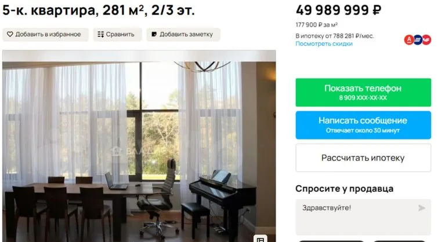Click the listing title 5-к. квартира, 281 м²
441x242 pixels.
click(99, 10)
